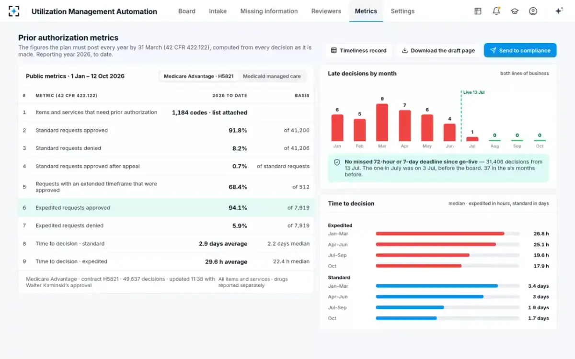Click the 5.9% value
This screenshot has height=359, width=575.
click(x=240, y=225)
